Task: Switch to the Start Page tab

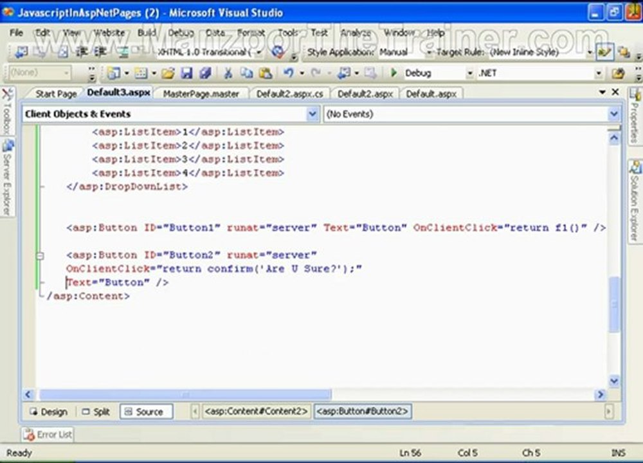Action: tap(56, 93)
